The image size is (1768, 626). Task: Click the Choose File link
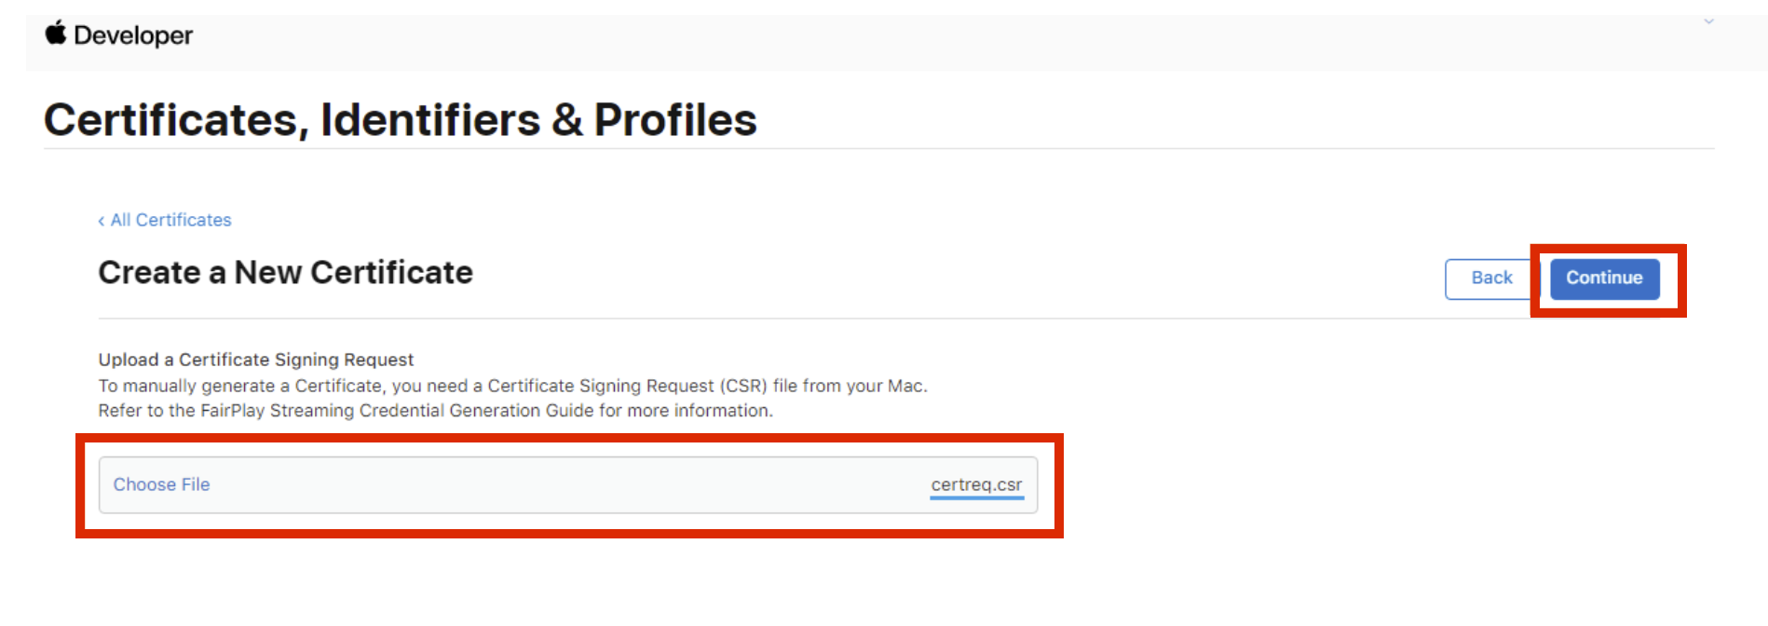tap(161, 484)
